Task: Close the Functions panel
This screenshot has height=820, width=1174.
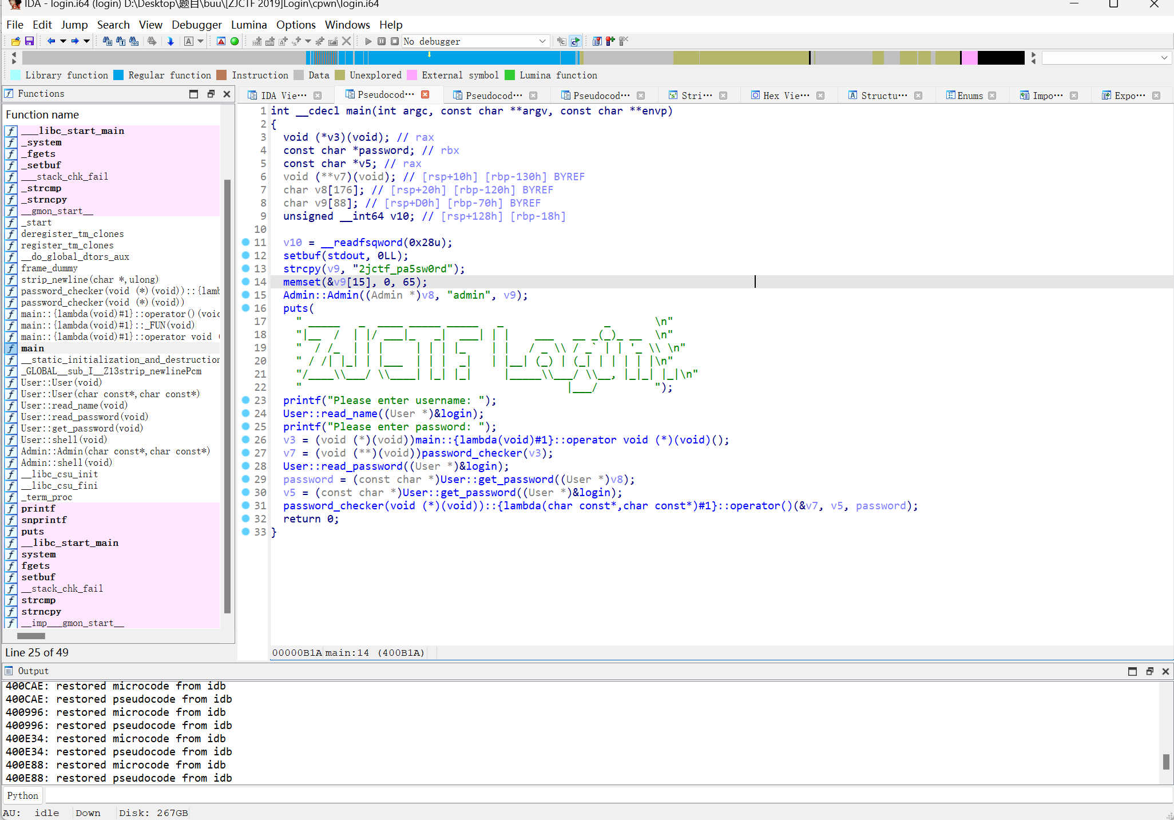Action: [227, 94]
